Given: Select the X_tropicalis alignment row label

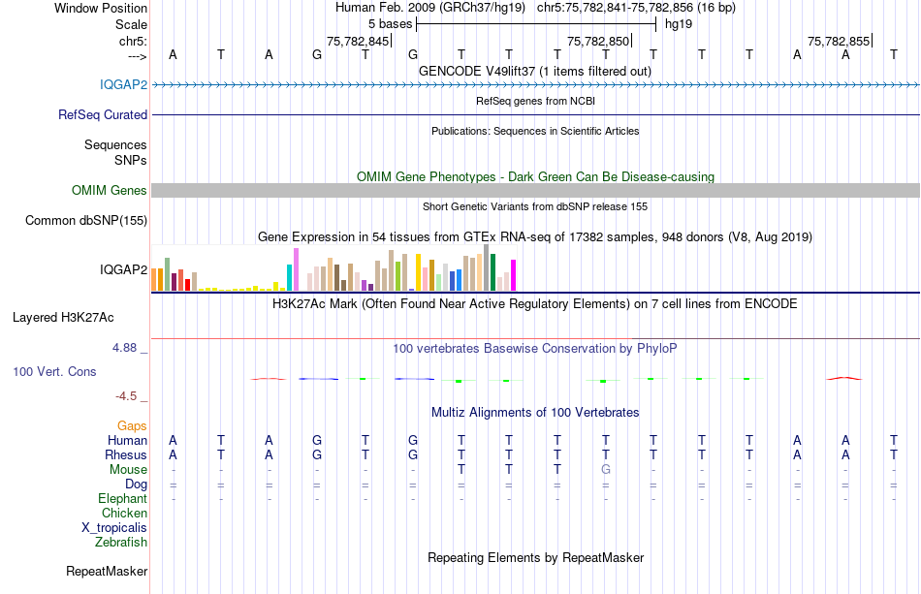Looking at the screenshot, I should pos(114,528).
